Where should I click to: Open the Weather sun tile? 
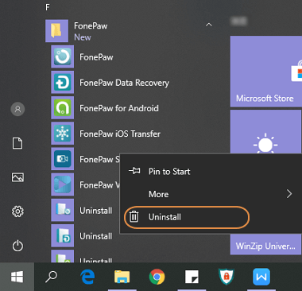pyautogui.click(x=266, y=132)
